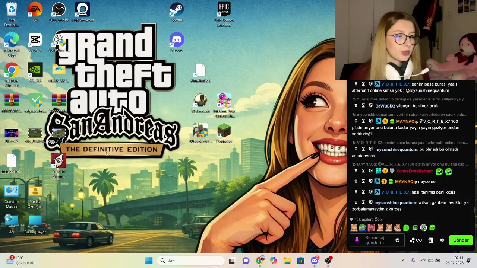
Task: Open the Recycle Bin (Geri Dönüşüm) desktop icon
Action: [12, 15]
